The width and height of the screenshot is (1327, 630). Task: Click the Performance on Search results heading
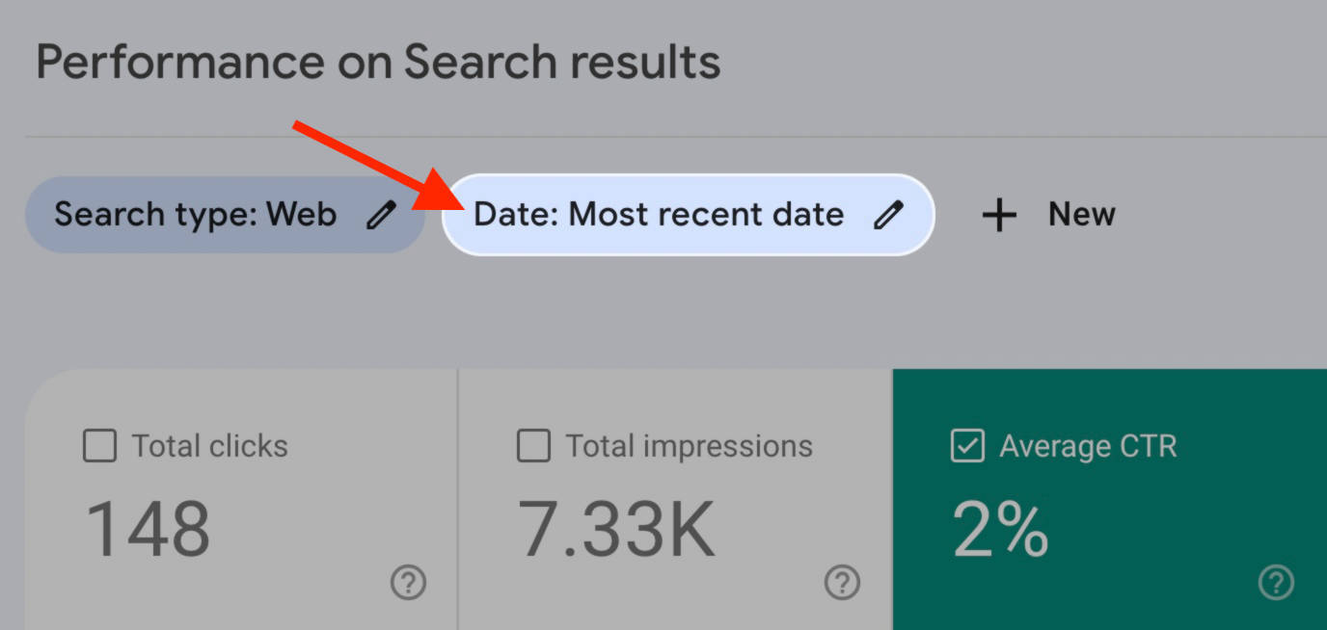[377, 61]
